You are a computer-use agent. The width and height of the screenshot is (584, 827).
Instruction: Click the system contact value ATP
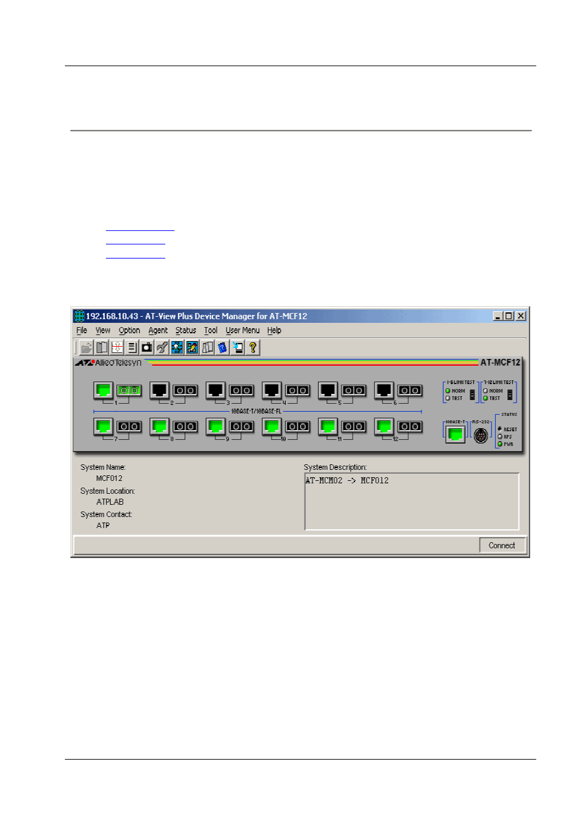103,526
